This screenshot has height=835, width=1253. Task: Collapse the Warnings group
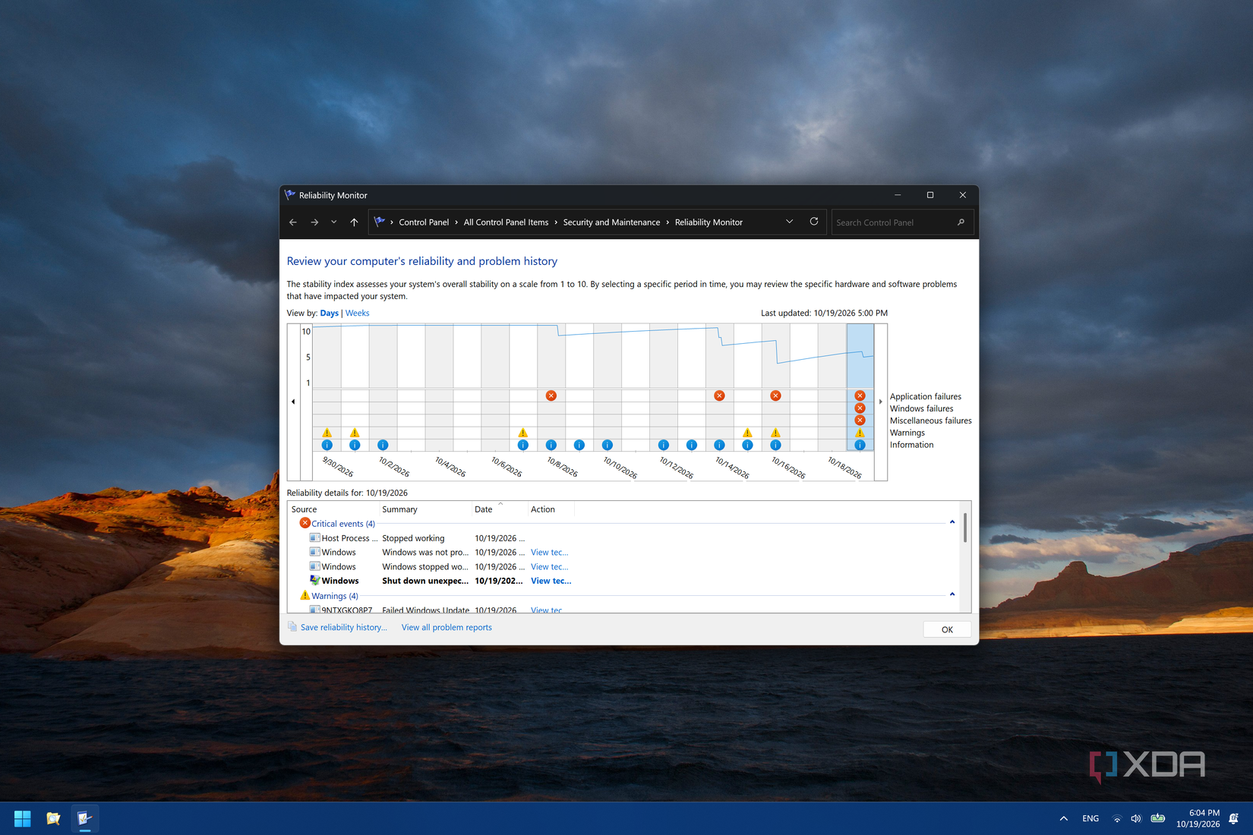point(952,595)
